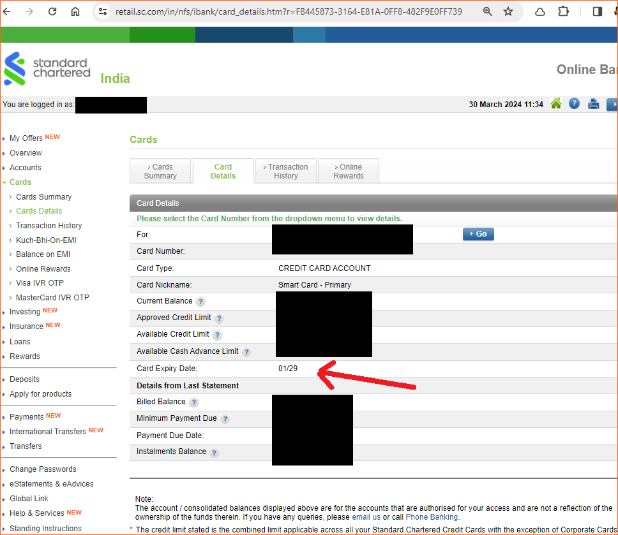Click help icon next to Current Balance
The image size is (618, 535).
click(x=200, y=302)
